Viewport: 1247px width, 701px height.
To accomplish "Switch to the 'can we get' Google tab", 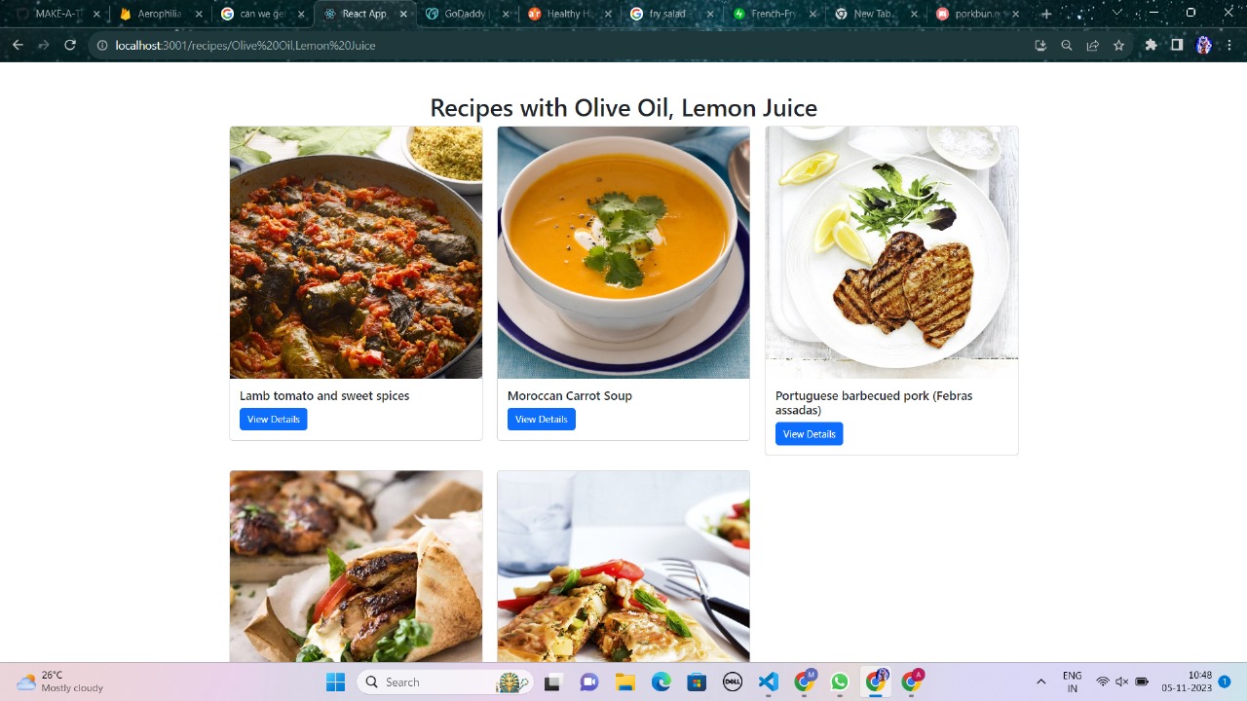I will coord(260,14).
